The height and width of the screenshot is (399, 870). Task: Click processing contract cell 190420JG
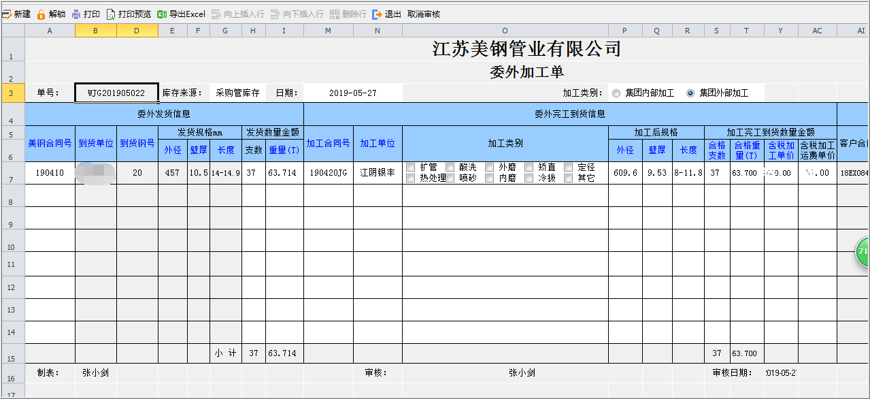tap(329, 173)
